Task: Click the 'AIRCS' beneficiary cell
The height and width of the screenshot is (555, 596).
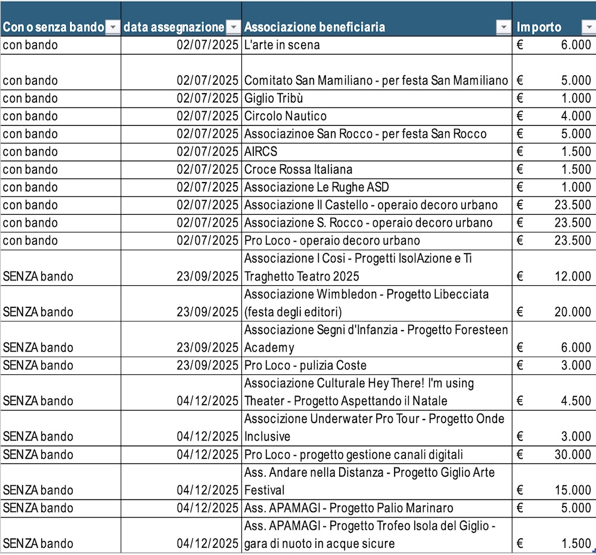Action: click(261, 152)
